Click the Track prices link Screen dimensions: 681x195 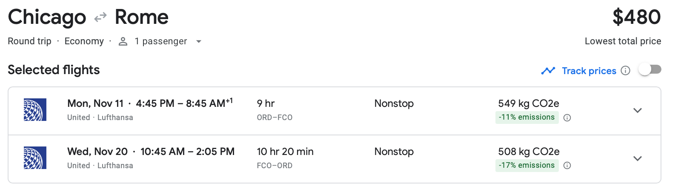coord(589,71)
